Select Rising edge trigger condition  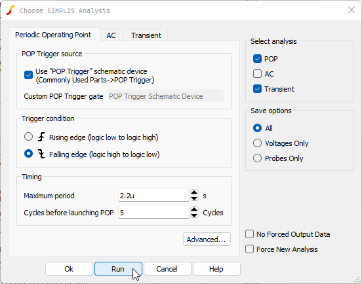pyautogui.click(x=28, y=137)
